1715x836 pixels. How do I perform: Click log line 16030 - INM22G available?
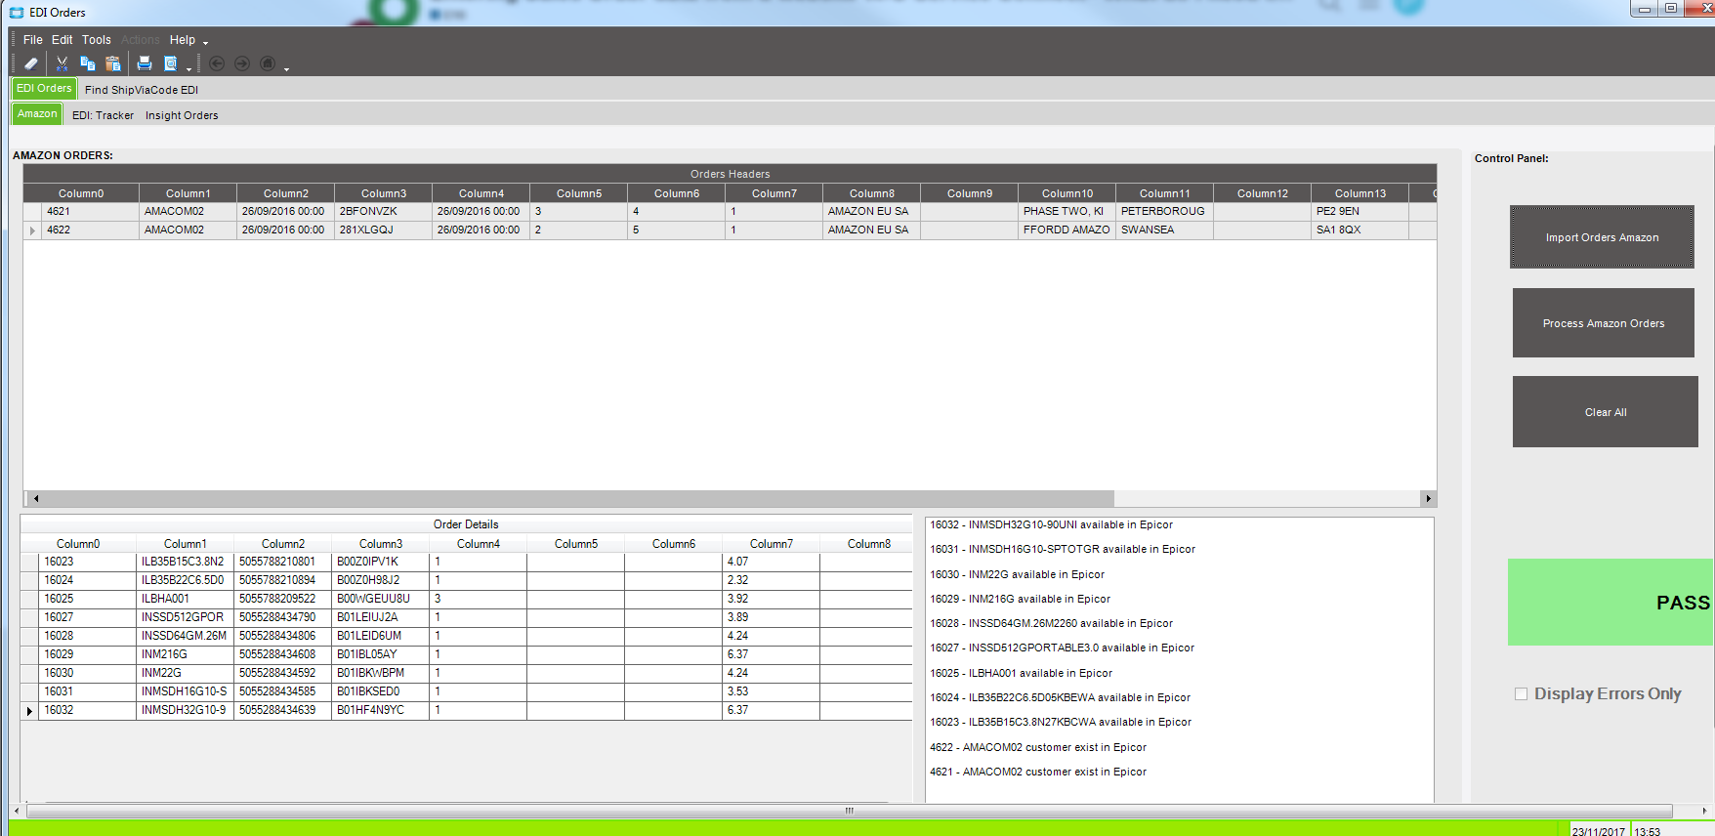pyautogui.click(x=1017, y=575)
